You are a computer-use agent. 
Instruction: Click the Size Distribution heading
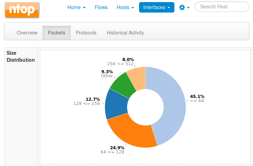pos(21,56)
